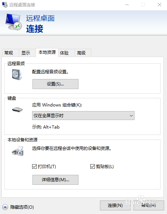Click the dropdown arrow of Windows 组合键 list

[x=131, y=116]
